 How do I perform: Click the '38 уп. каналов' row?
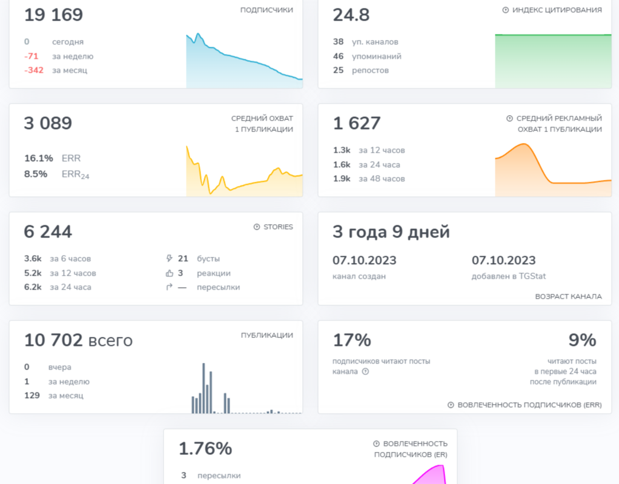366,42
